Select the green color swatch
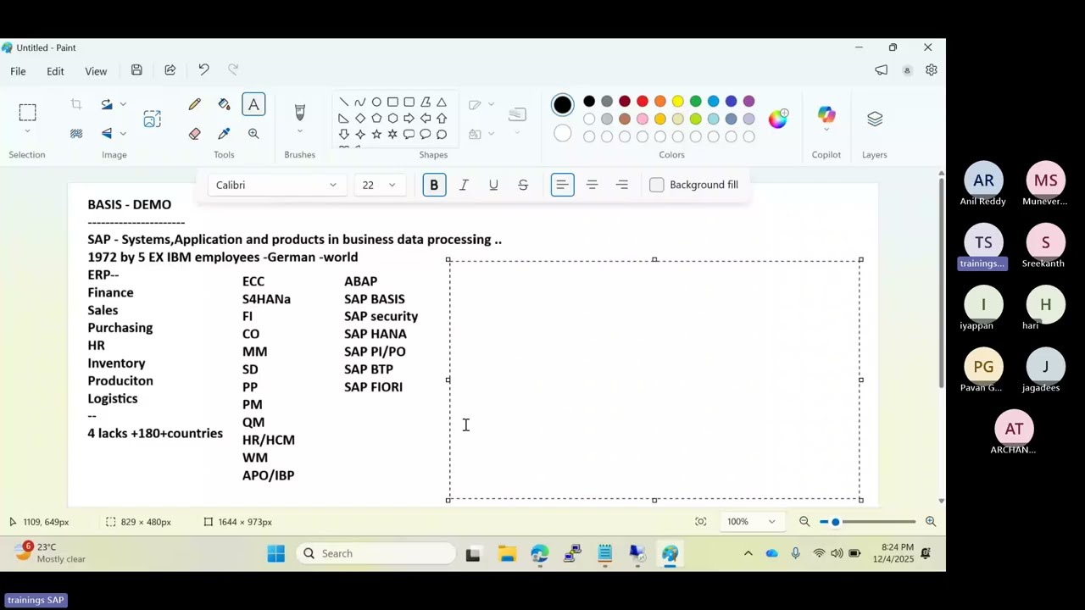This screenshot has width=1085, height=610. click(x=695, y=102)
